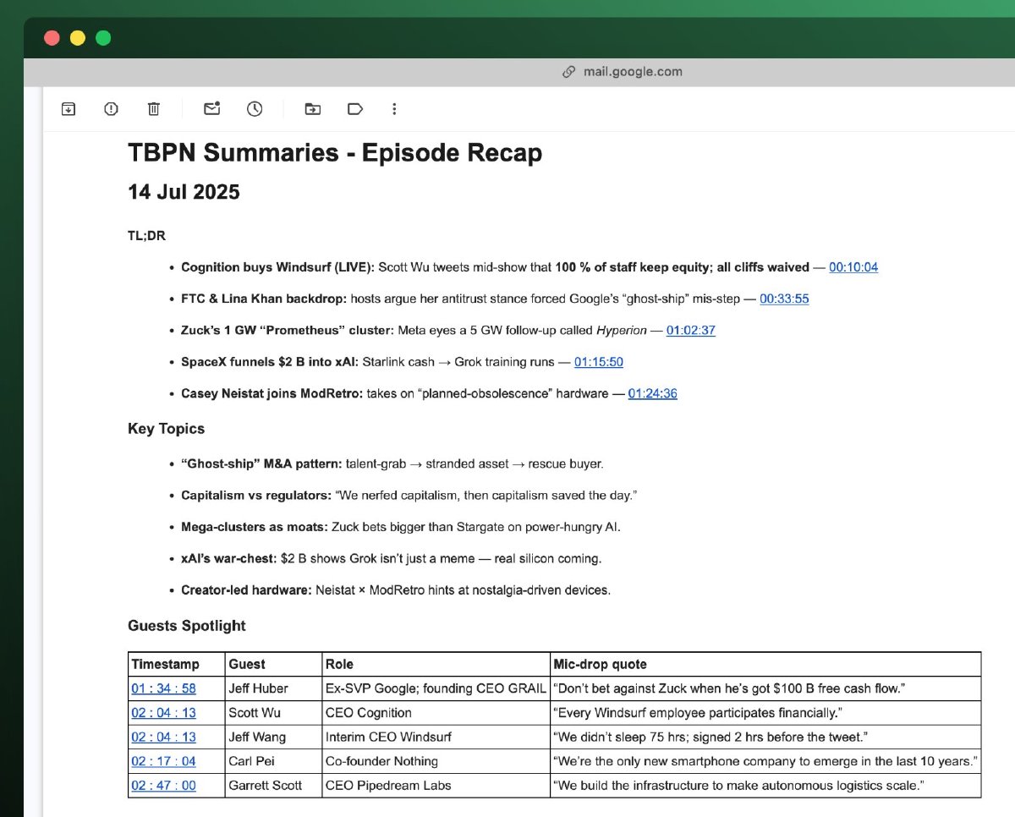This screenshot has height=817, width=1015.
Task: Open Garrett Scott's 02:47:00 timestamp
Action: coord(162,786)
